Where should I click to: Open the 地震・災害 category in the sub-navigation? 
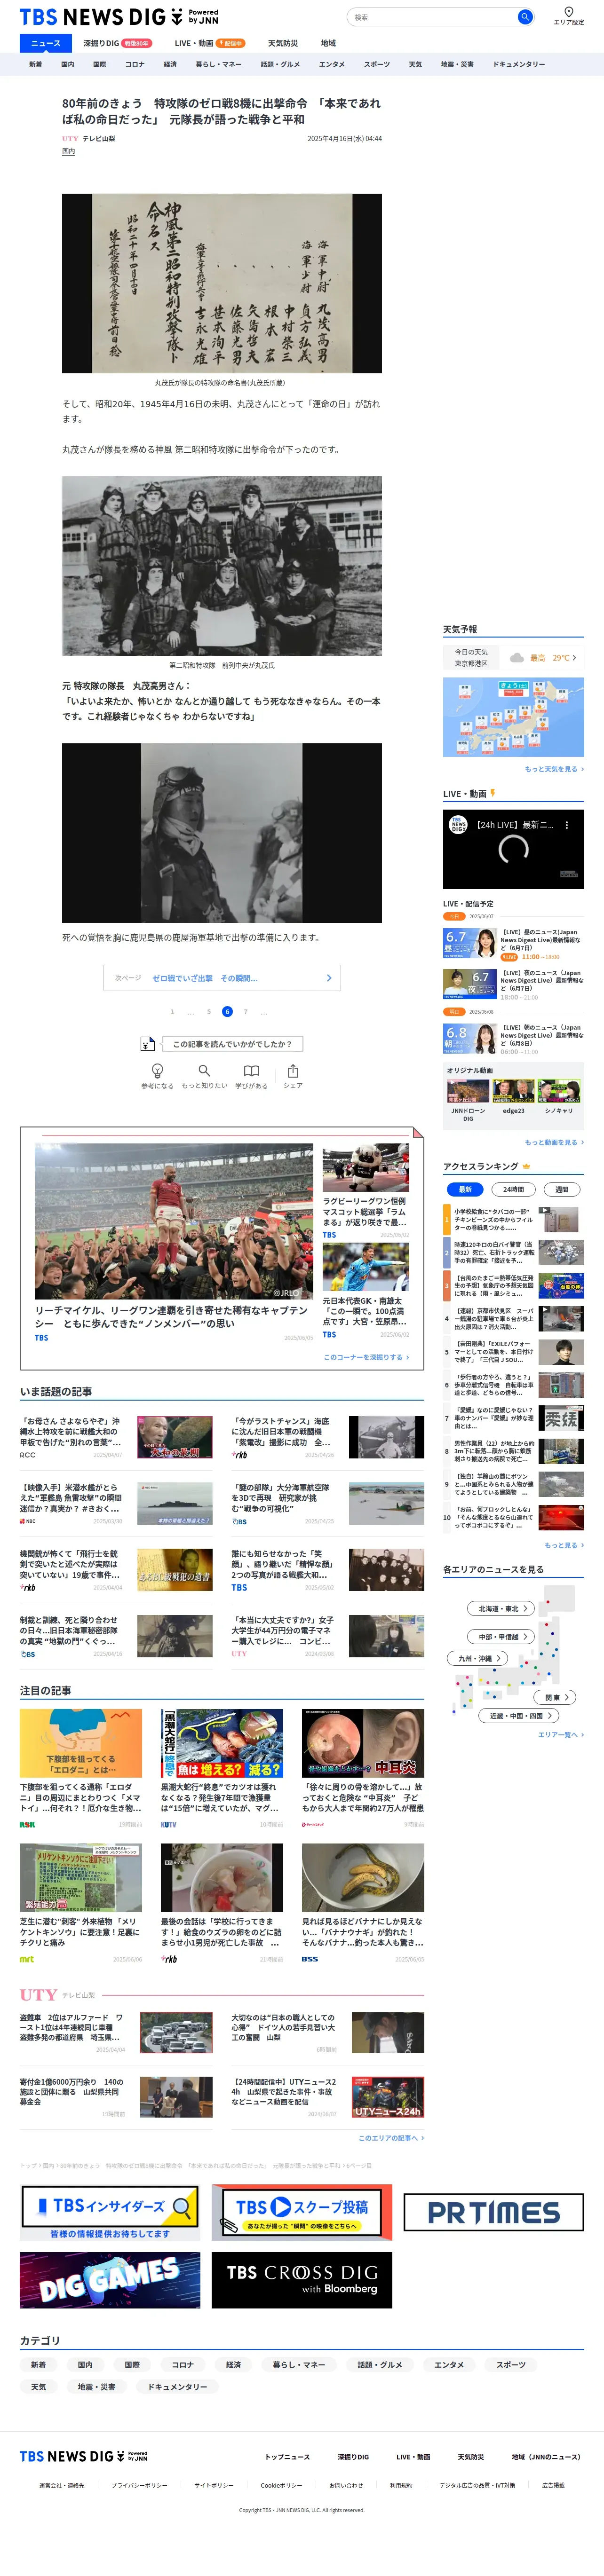click(457, 64)
